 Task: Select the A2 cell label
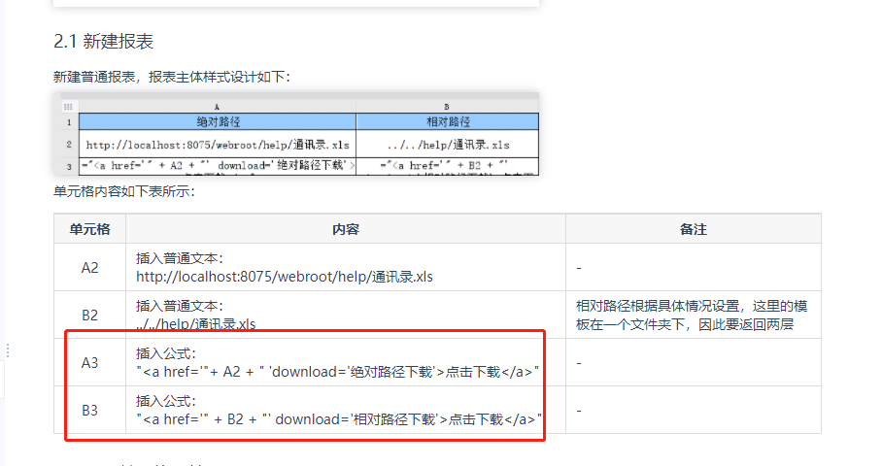(90, 268)
